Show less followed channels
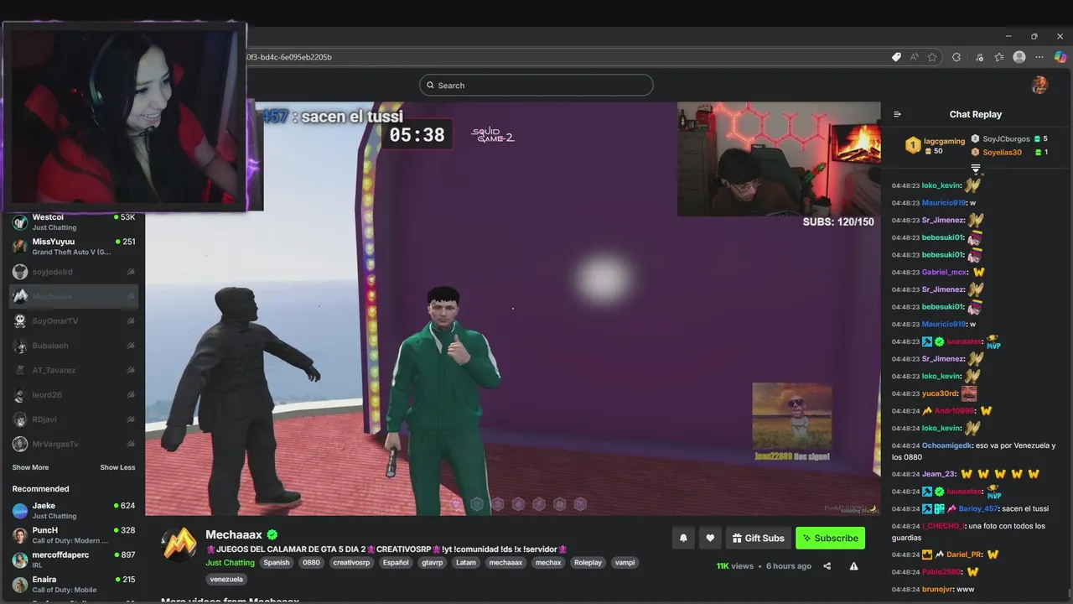Image resolution: width=1073 pixels, height=604 pixels. pyautogui.click(x=117, y=467)
